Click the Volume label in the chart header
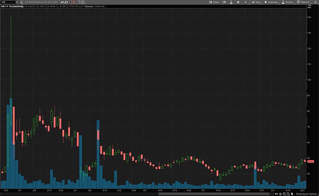 pyautogui.click(x=90, y=7)
